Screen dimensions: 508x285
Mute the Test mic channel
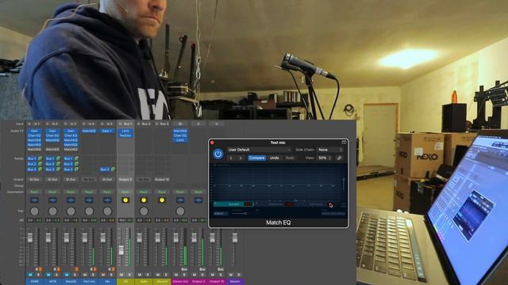[85, 275]
